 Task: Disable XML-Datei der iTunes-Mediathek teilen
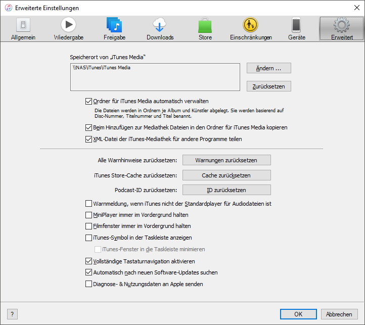88,139
